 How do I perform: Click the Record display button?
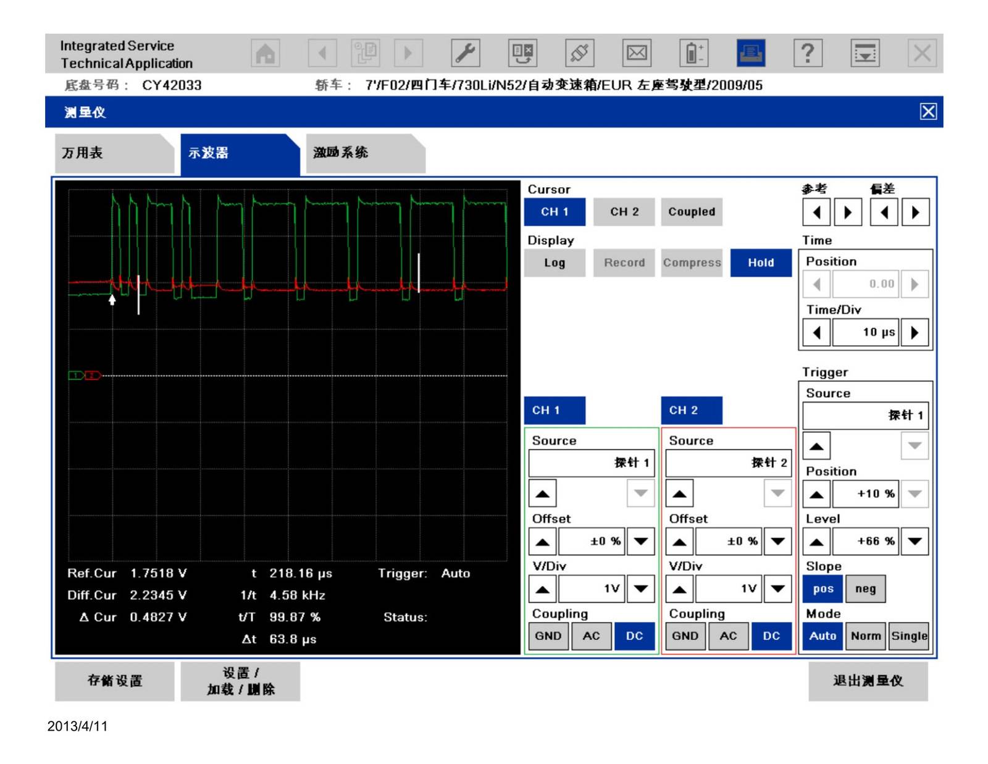[624, 263]
